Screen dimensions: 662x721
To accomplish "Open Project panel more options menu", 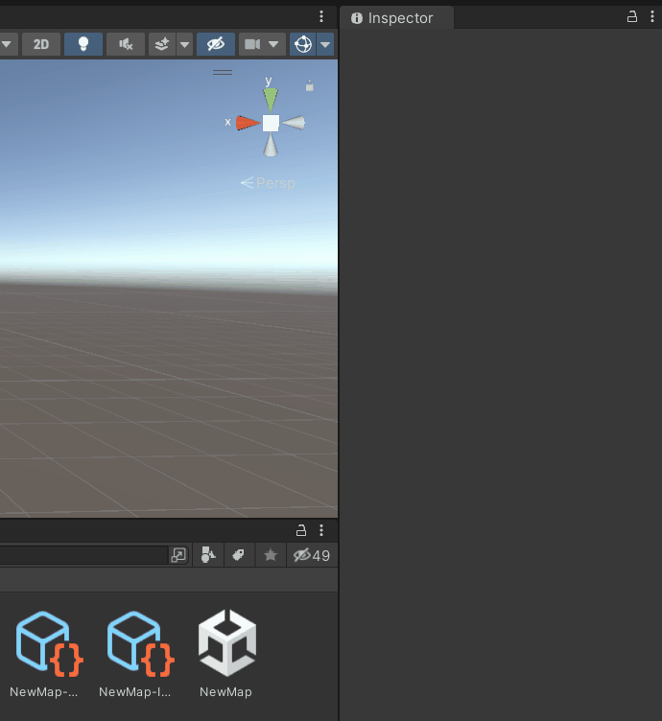I will tap(321, 530).
